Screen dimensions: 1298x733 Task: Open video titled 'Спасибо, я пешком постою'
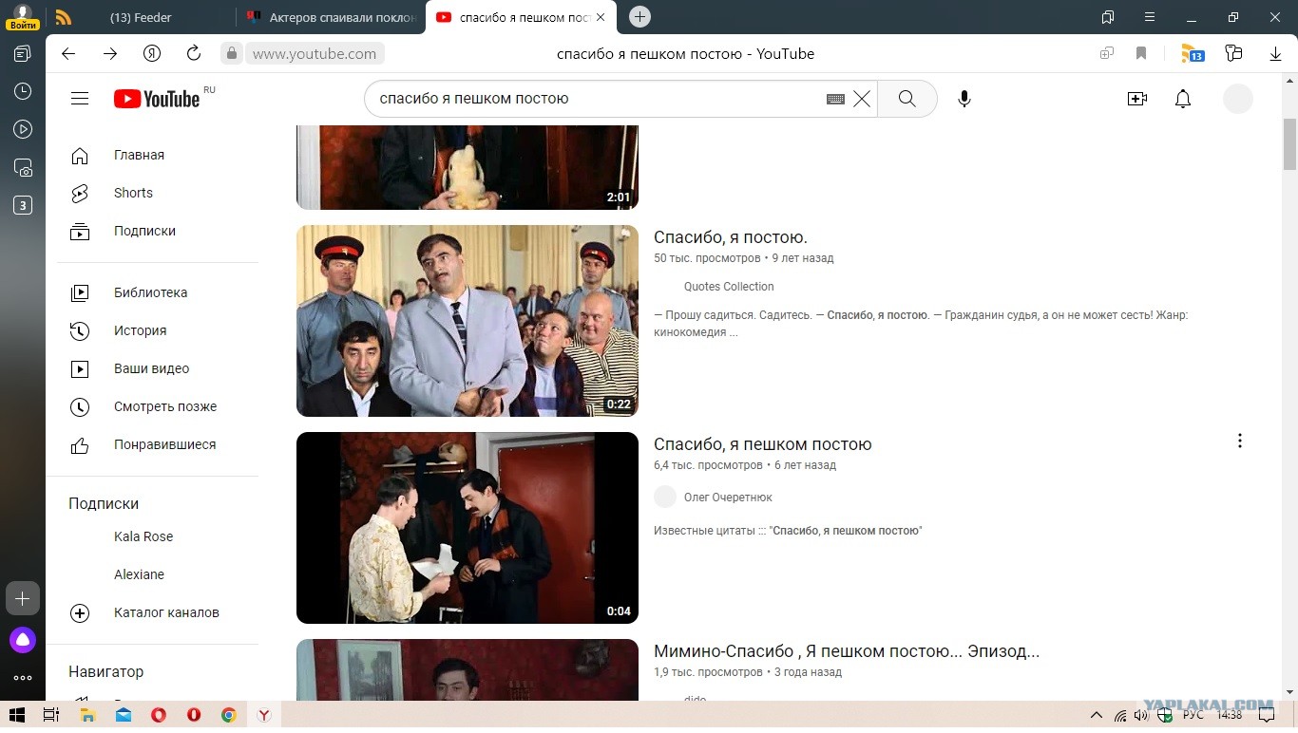pos(763,444)
